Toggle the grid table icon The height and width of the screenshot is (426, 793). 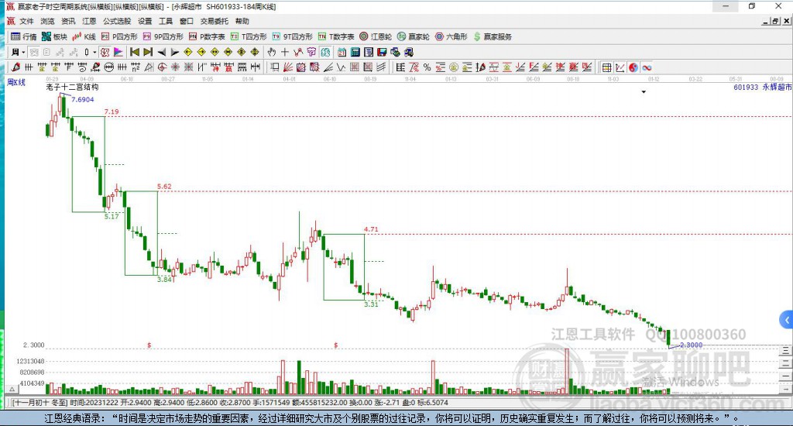607,67
